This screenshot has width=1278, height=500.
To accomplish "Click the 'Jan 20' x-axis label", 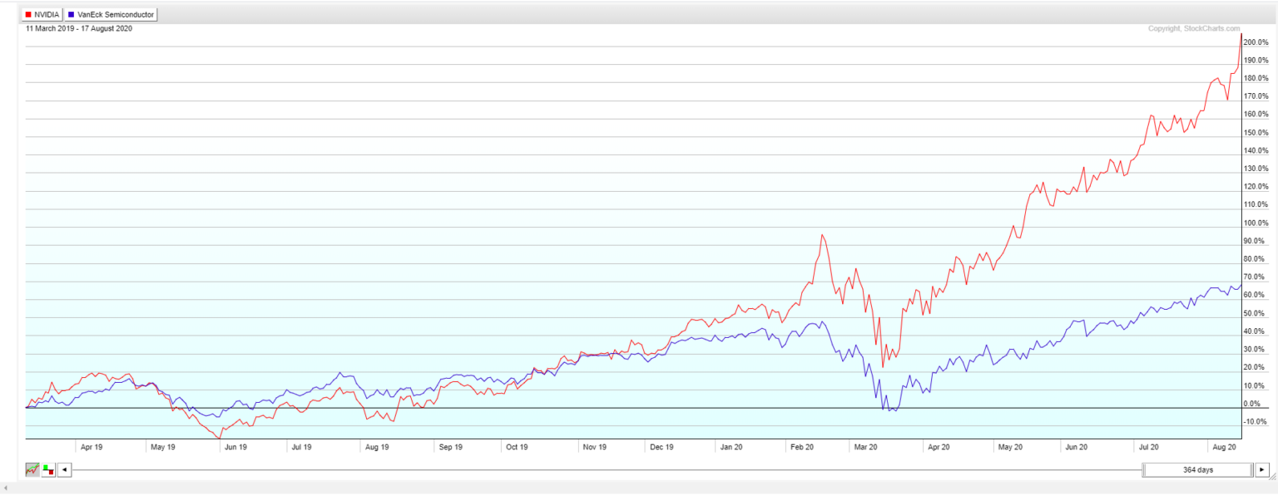I will 731,447.
